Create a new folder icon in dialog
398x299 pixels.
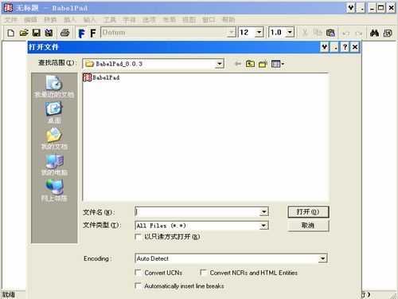click(263, 64)
